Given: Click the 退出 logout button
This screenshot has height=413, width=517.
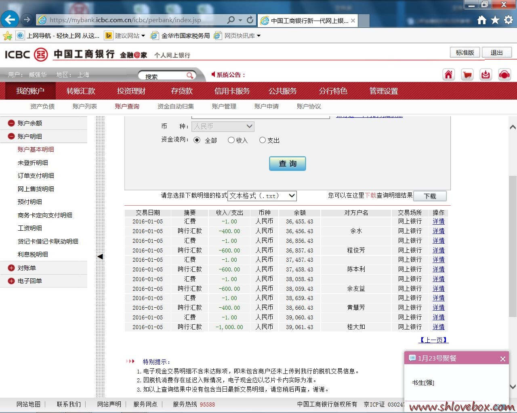Looking at the screenshot, I should coord(497,53).
